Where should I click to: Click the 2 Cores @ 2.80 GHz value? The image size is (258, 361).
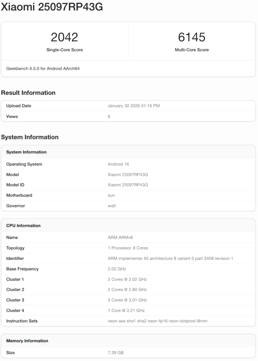tap(127, 290)
